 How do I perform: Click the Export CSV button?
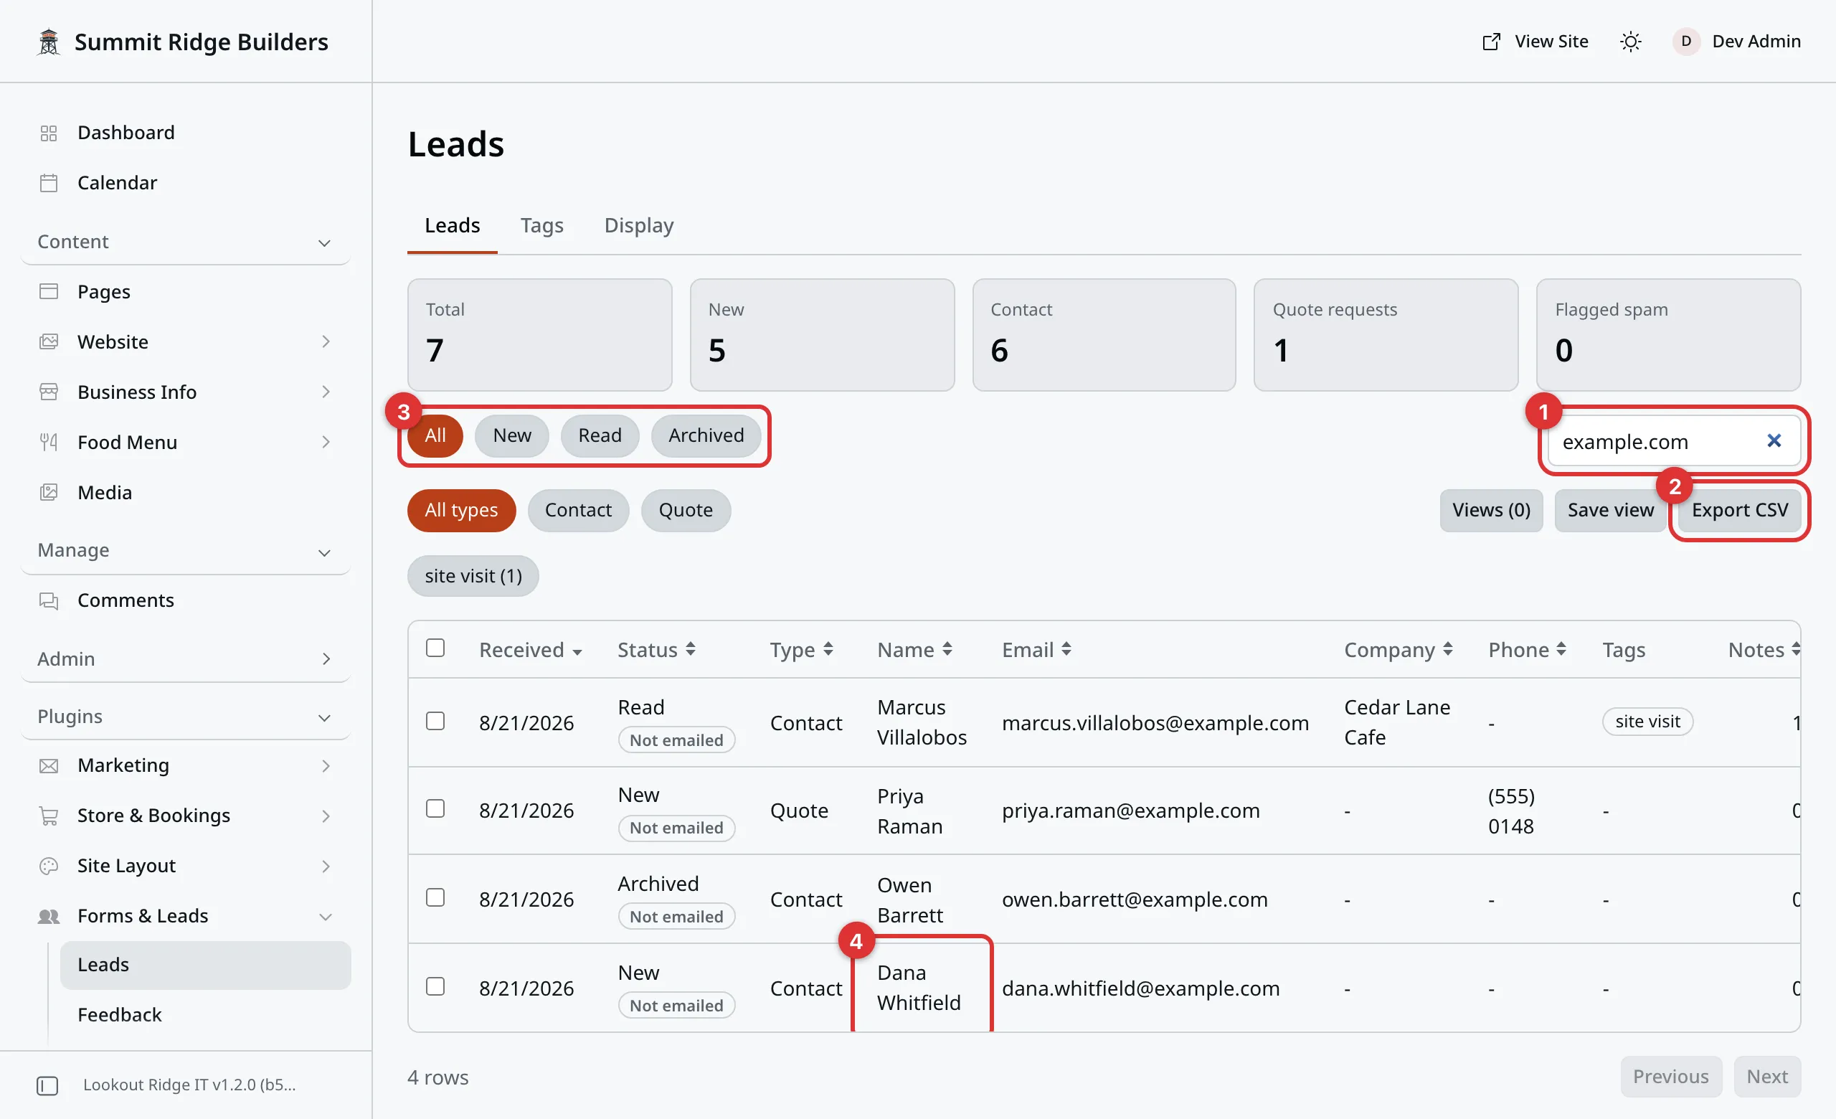(x=1739, y=510)
